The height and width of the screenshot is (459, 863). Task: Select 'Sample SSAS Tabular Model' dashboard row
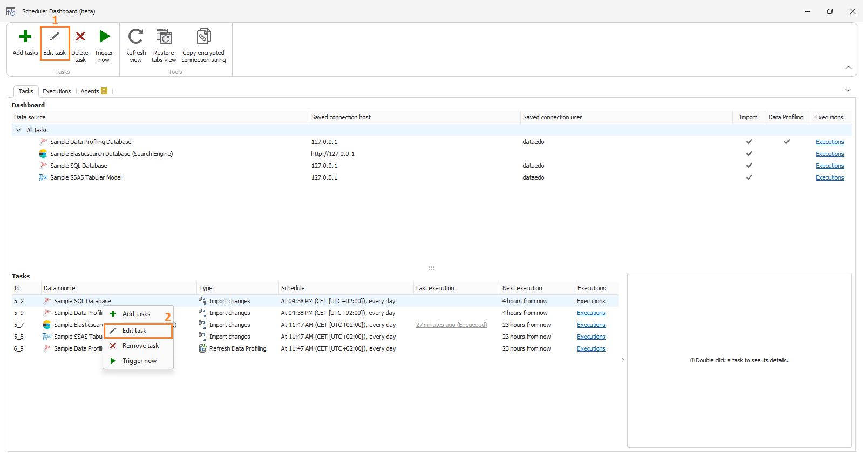click(432, 177)
